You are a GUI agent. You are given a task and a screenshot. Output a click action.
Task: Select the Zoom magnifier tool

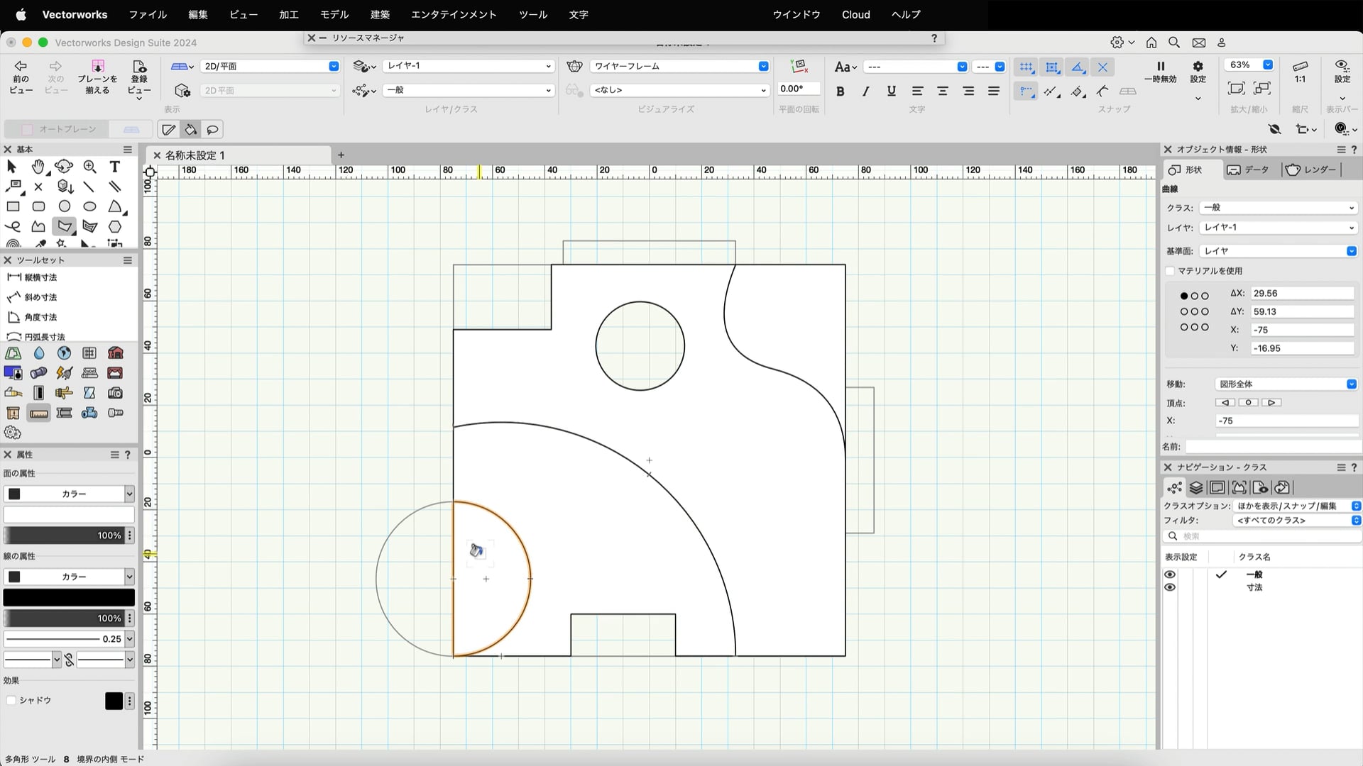[90, 167]
